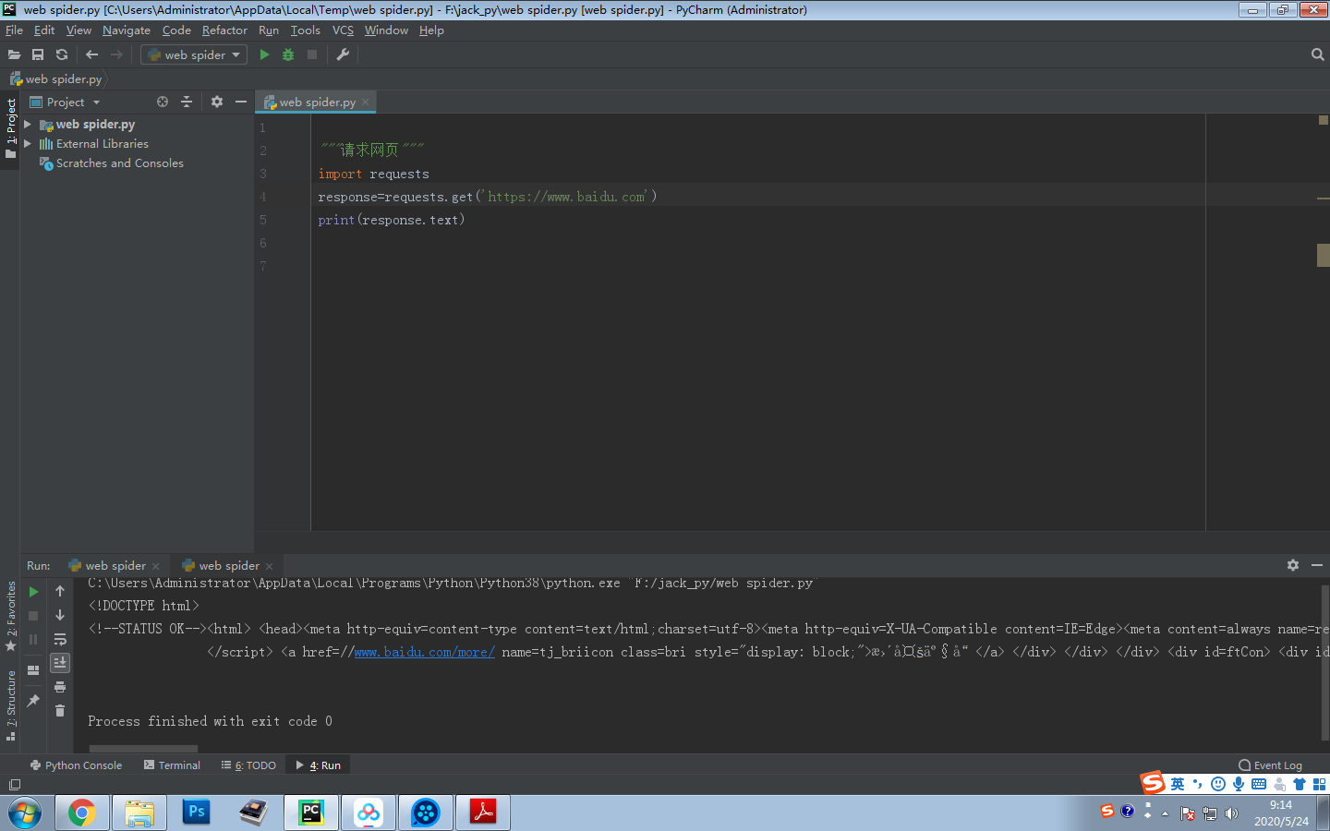Click restore layout icon in Run panel
Viewport: 1330px width, 831px height.
pyautogui.click(x=33, y=670)
